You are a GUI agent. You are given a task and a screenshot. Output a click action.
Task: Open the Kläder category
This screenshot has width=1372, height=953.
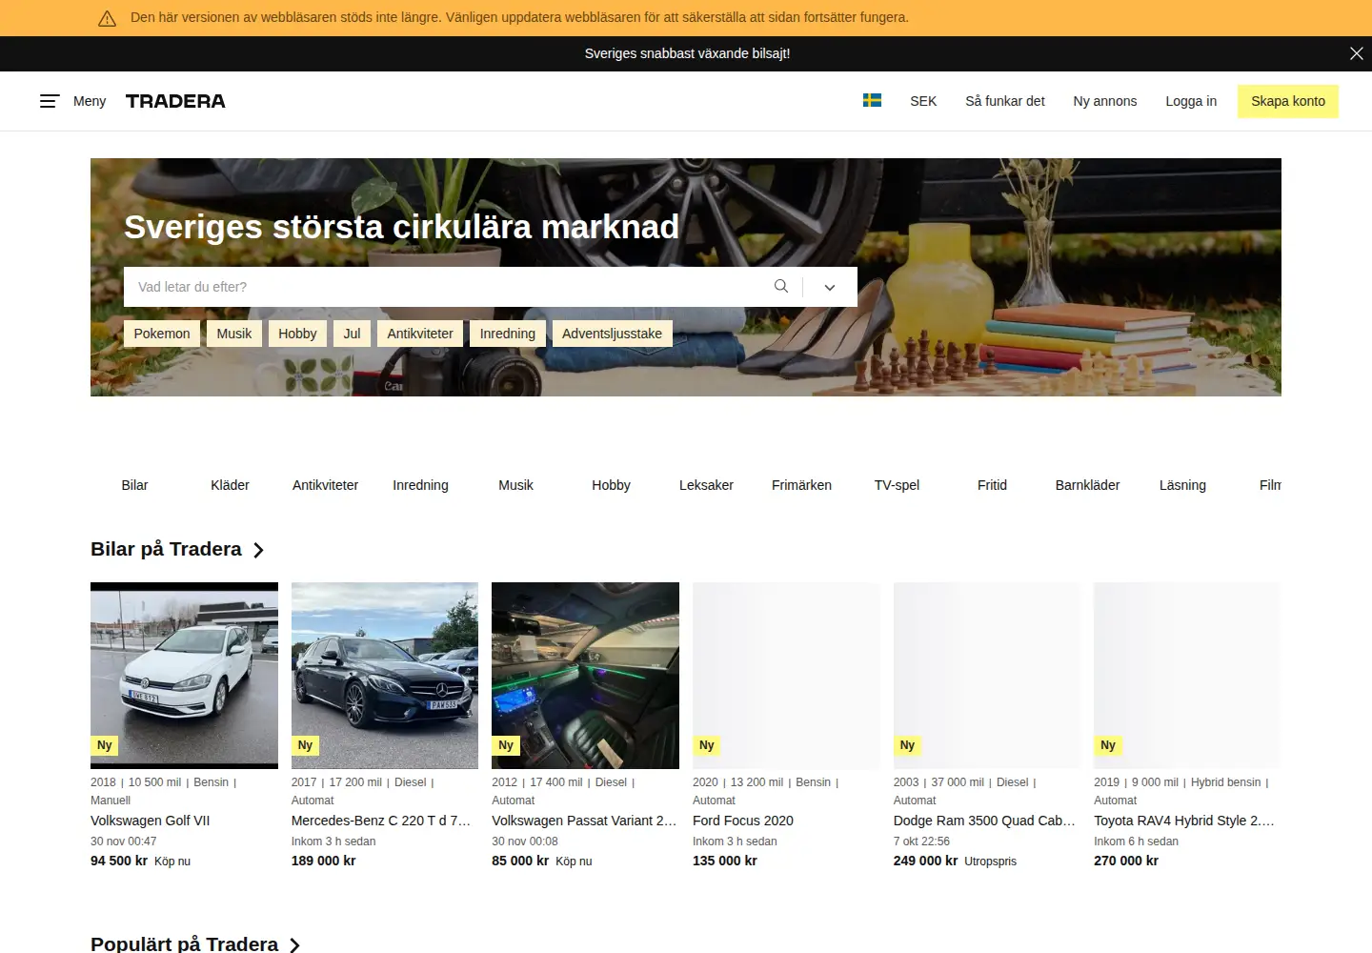pyautogui.click(x=230, y=485)
